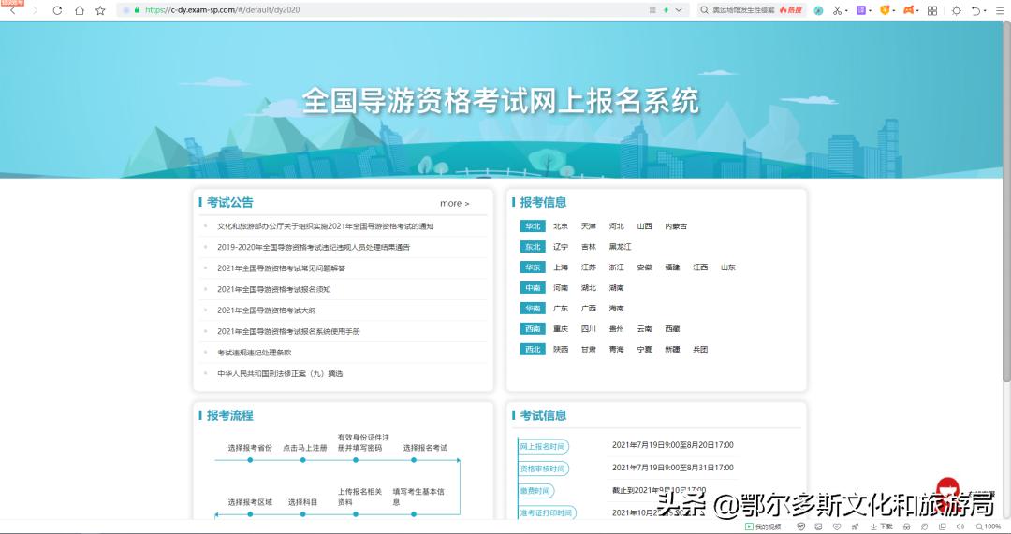Bookmark this page with the star icon
This screenshot has width=1011, height=534.
[x=100, y=10]
